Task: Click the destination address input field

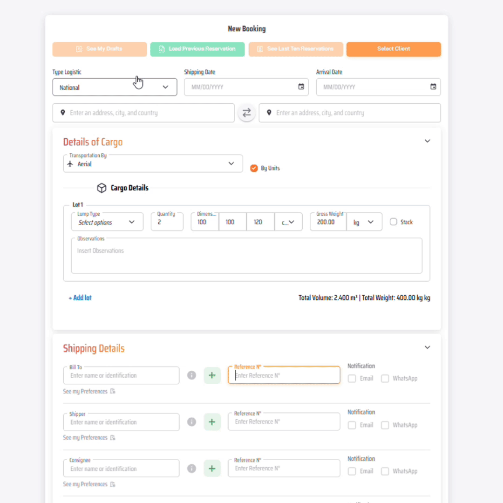Action: point(350,113)
